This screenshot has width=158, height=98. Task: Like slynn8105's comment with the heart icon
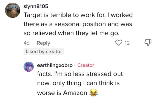coord(119,43)
